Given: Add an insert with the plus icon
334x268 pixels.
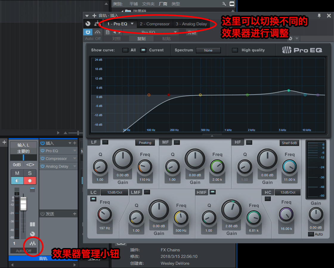Looking at the screenshot, I should coord(75,143).
